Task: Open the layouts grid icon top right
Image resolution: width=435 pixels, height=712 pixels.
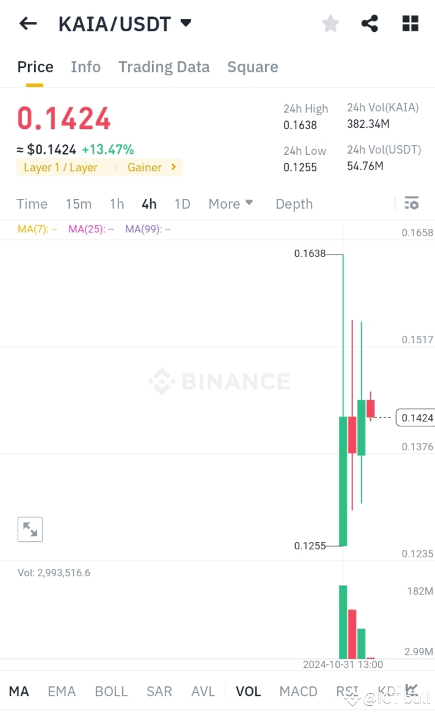Action: 409,23
